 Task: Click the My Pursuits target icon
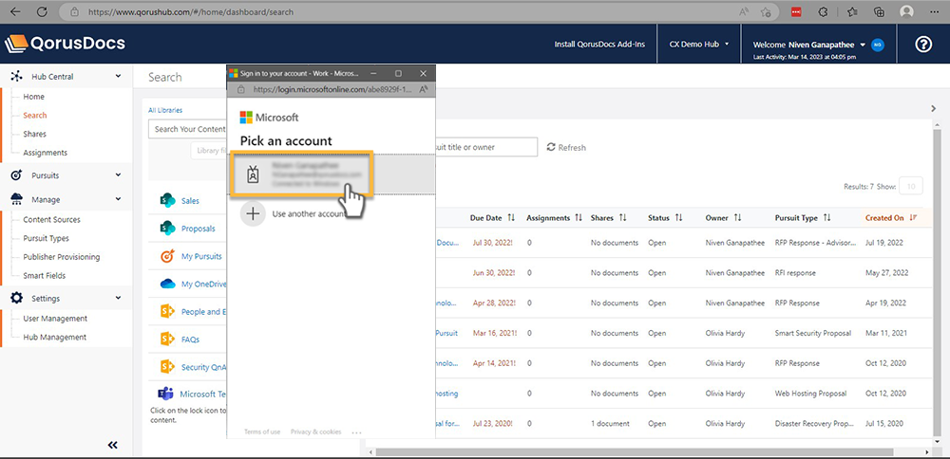tap(167, 256)
